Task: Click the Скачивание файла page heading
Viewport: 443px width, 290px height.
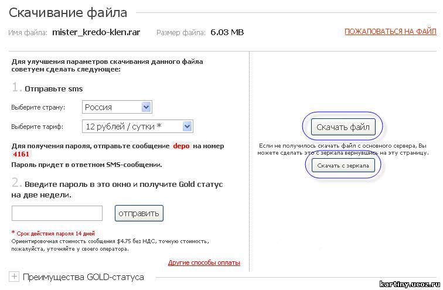Action: coord(68,13)
